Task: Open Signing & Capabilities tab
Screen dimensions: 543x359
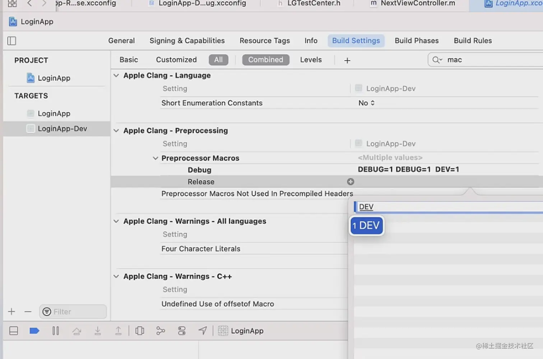Action: (187, 41)
